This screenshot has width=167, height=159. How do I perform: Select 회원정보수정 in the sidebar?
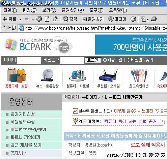(x=32, y=122)
